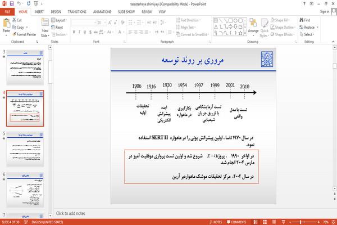Image resolution: width=337 pixels, height=225 pixels.
Task: Click the zoom percentage 70% value
Action: (326, 222)
